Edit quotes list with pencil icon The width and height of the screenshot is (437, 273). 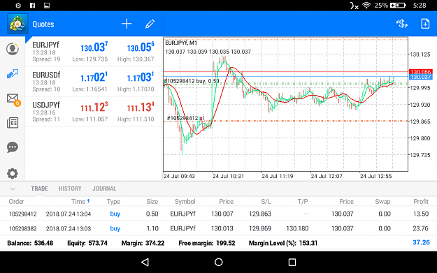pos(150,24)
